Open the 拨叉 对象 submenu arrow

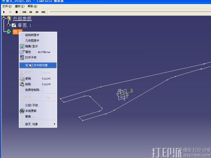coord(55,124)
